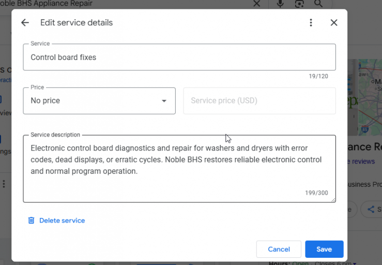Click the trash icon beside Delete service
Screen dimensions: 382x265
click(31, 220)
